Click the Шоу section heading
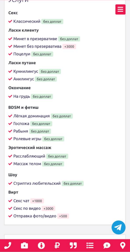130x252 pixels. coord(13,175)
